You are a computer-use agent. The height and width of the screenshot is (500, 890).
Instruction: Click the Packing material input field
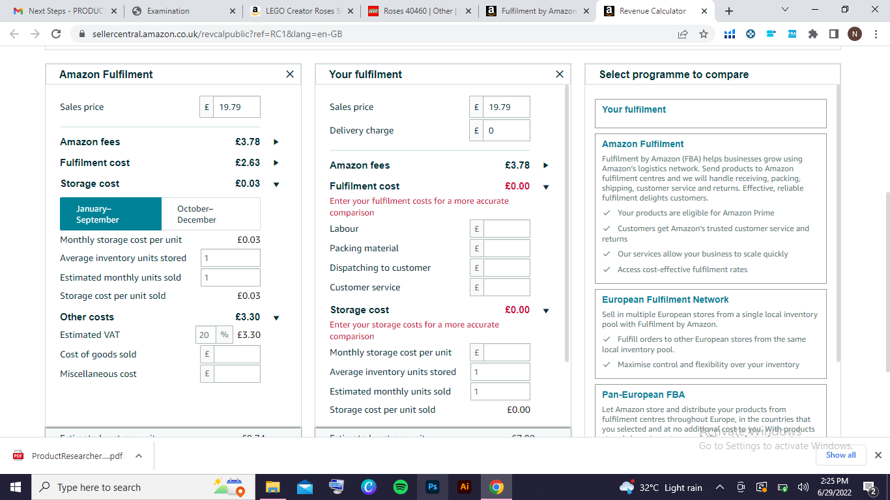(506, 248)
